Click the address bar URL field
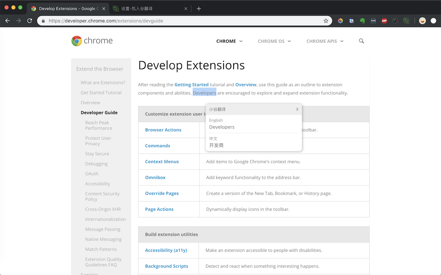The height and width of the screenshot is (275, 441). (x=183, y=21)
